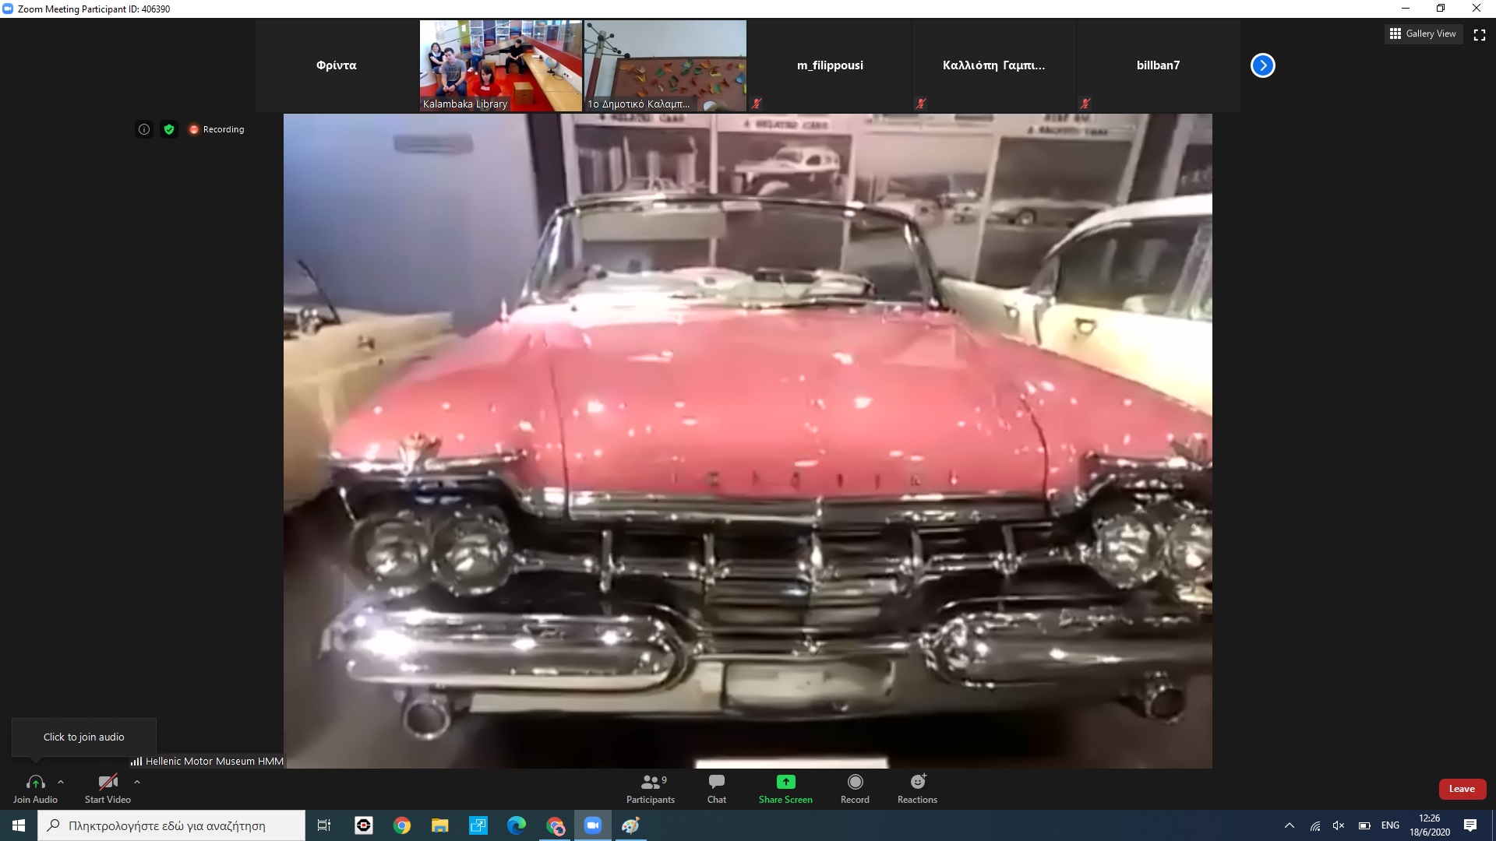Show hidden system tray icons
This screenshot has height=841, width=1496.
(1290, 825)
